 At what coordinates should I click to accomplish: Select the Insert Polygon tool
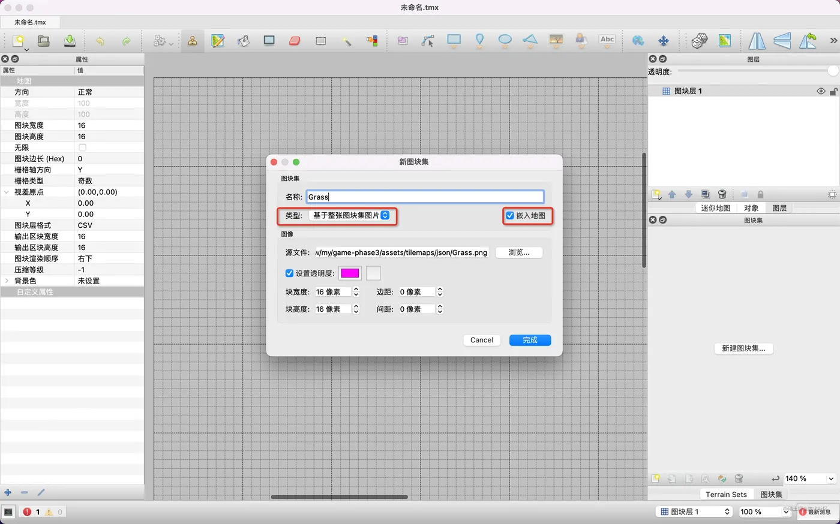point(530,40)
